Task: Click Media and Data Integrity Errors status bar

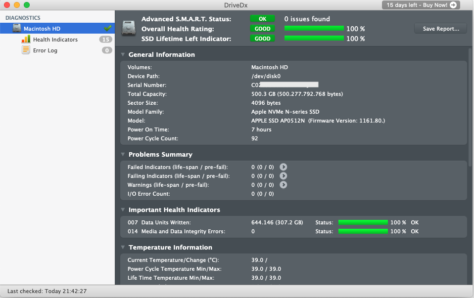Action: coord(363,231)
